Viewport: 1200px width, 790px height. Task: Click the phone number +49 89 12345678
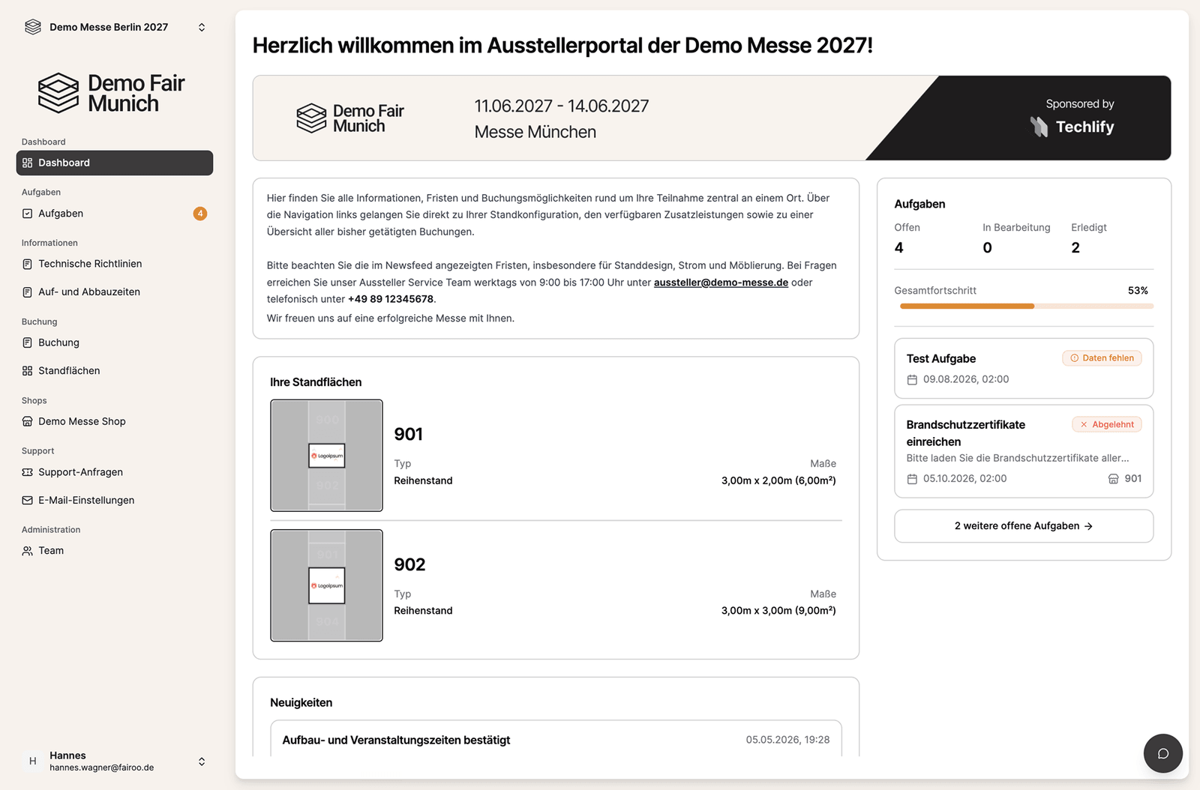(391, 299)
